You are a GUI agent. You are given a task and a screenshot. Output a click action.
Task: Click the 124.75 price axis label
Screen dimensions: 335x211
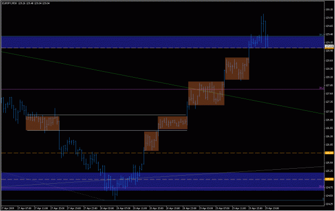[x=329, y=187]
